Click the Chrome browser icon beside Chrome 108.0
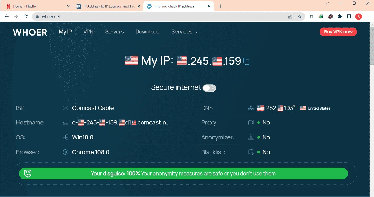 click(x=65, y=152)
